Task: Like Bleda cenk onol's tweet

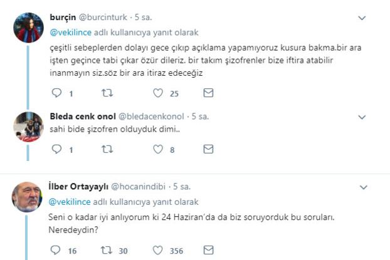Action: point(157,150)
